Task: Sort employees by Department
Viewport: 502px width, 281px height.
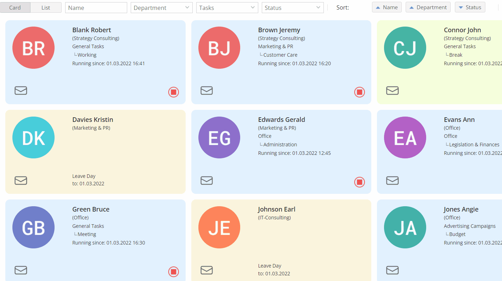Action: point(428,7)
